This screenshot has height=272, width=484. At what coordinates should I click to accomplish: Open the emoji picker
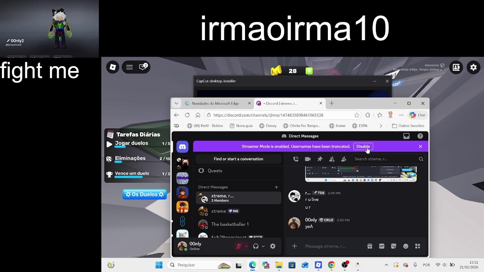[406, 246]
